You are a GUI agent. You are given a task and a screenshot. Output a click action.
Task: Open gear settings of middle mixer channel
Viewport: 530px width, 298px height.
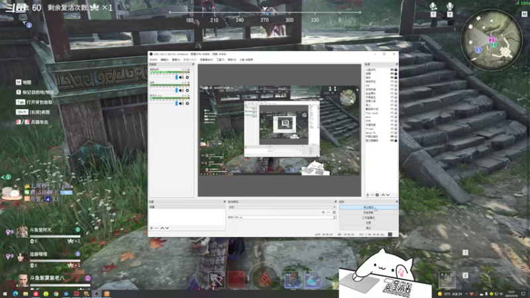pyautogui.click(x=187, y=91)
